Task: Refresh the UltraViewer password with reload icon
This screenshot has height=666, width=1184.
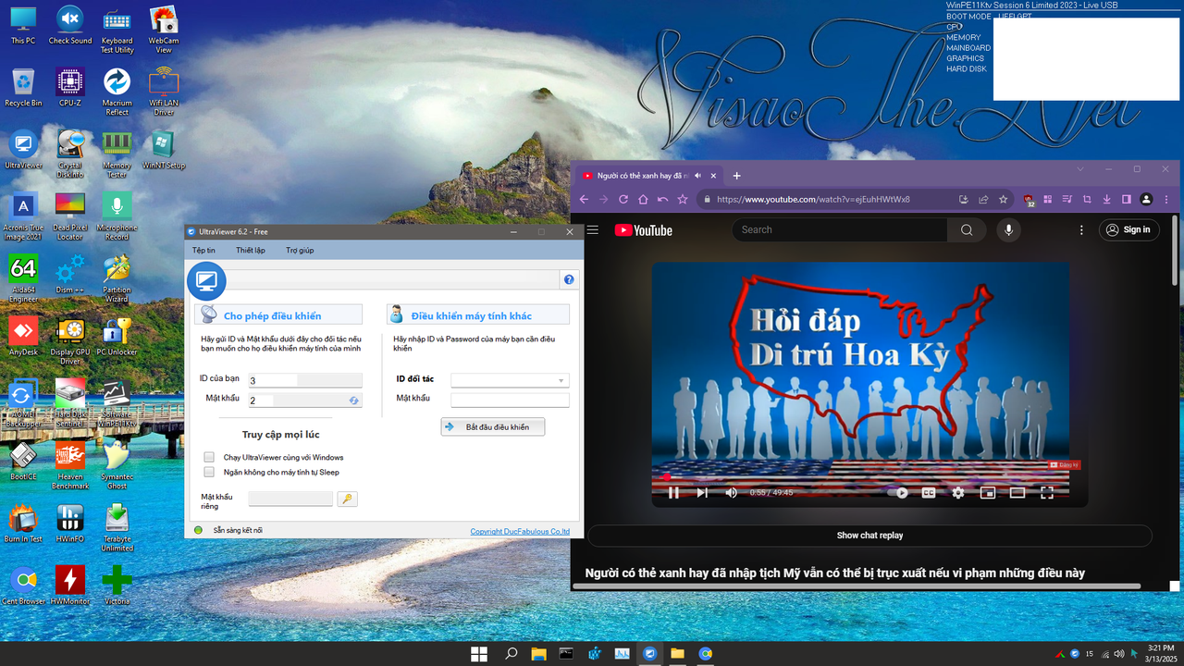Action: (353, 401)
